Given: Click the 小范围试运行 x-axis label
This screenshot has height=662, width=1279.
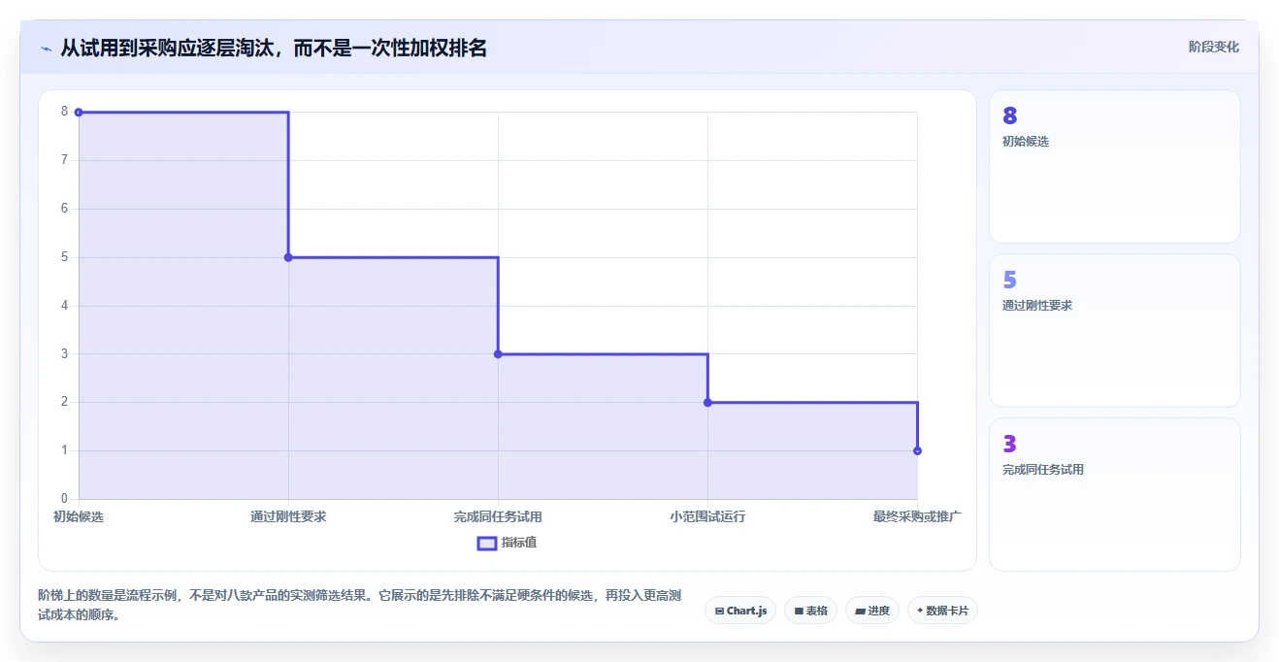Looking at the screenshot, I should tap(707, 516).
